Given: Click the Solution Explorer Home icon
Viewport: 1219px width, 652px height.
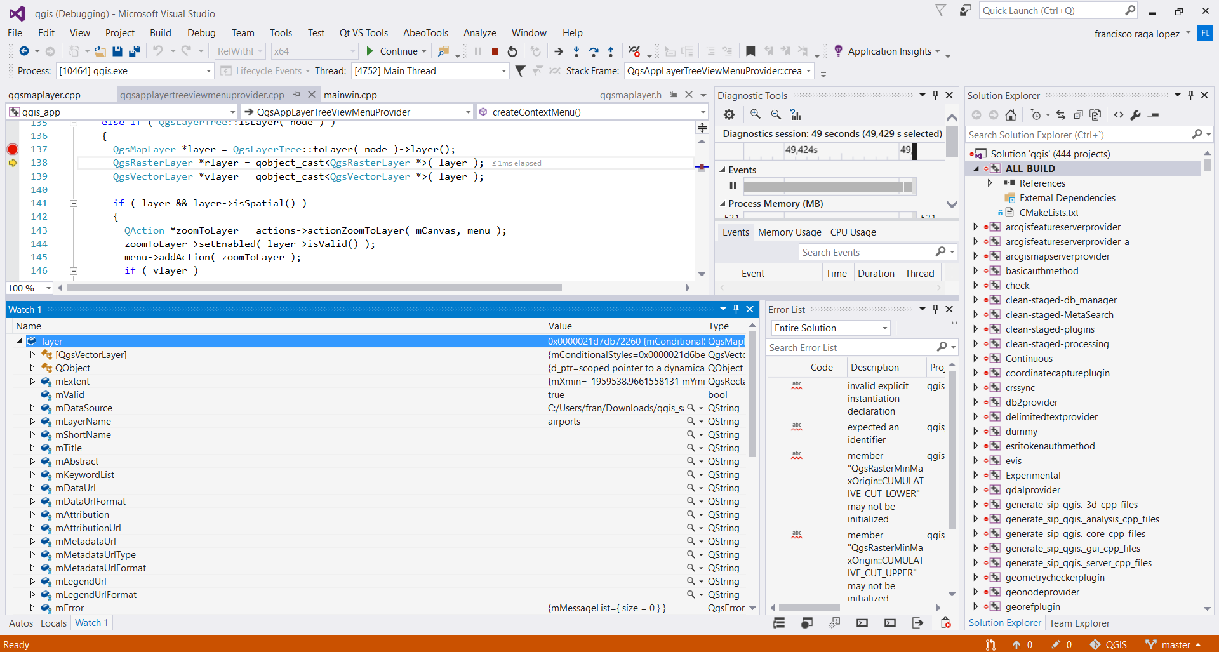Looking at the screenshot, I should pos(1011,115).
